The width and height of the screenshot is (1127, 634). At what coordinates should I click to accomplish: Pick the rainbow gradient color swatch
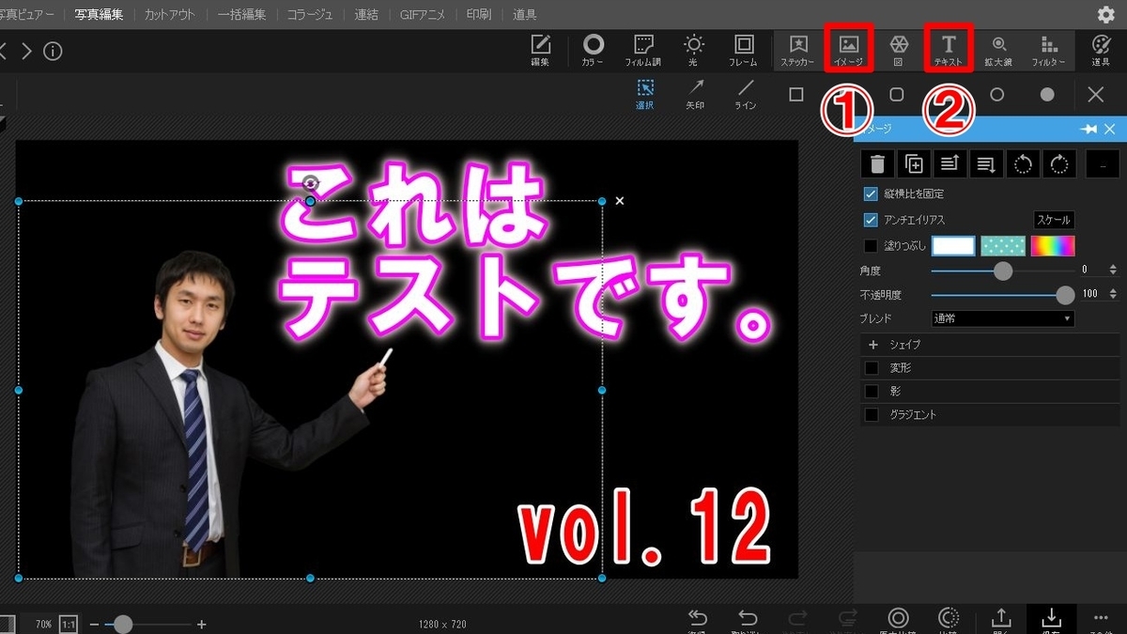pos(1053,245)
